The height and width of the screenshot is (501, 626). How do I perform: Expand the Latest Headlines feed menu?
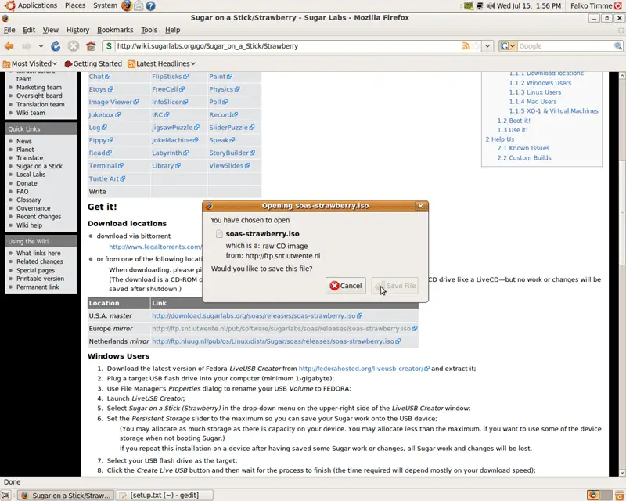(162, 63)
